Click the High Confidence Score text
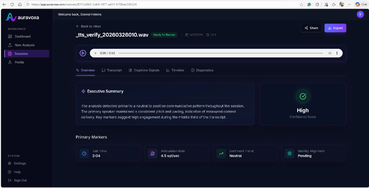The image size is (369, 188). click(x=303, y=113)
